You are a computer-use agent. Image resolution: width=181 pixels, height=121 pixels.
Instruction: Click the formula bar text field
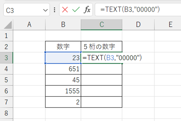tap(138, 10)
